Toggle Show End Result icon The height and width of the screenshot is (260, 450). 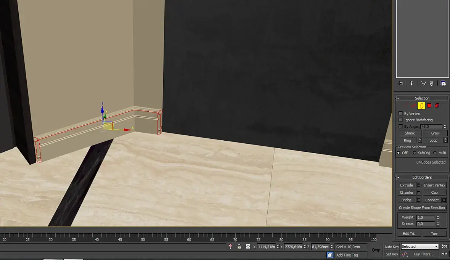411,83
